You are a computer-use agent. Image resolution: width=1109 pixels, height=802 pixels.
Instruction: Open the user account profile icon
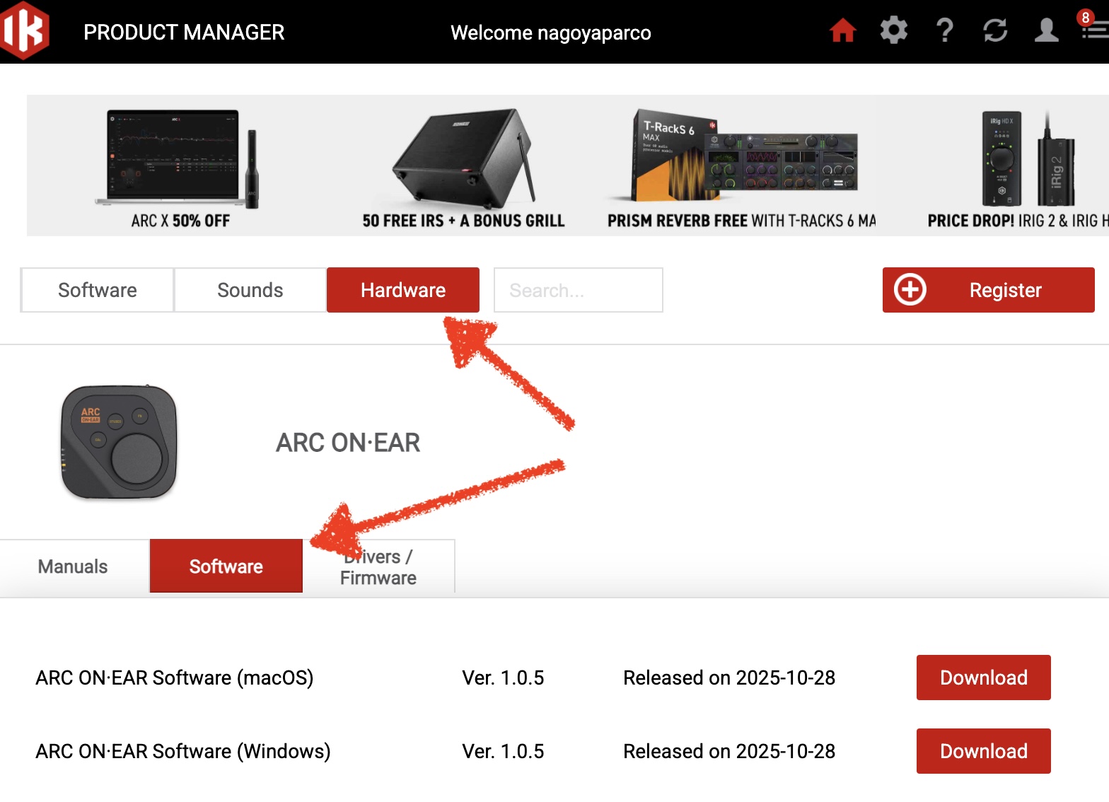pyautogui.click(x=1046, y=30)
